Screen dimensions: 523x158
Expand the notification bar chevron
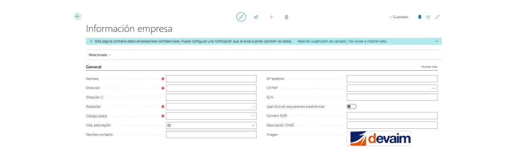point(436,41)
